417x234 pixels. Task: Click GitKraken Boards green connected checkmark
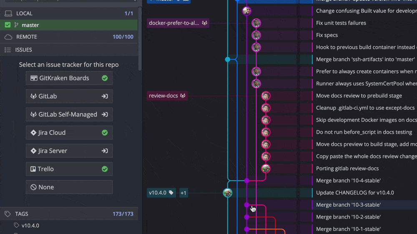click(x=105, y=78)
